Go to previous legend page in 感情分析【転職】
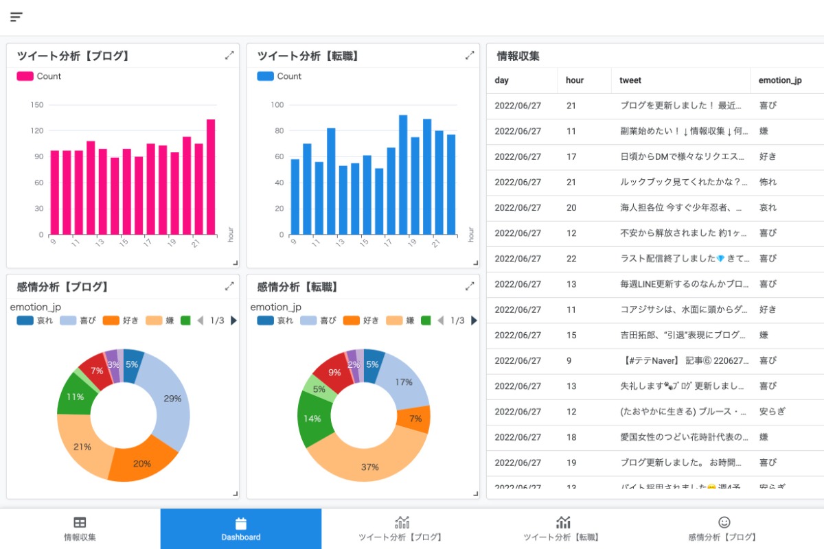824x549 pixels. 441,320
